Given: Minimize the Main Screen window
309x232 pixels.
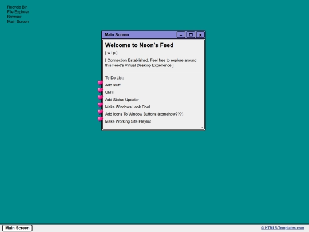Looking at the screenshot, I should (x=181, y=35).
